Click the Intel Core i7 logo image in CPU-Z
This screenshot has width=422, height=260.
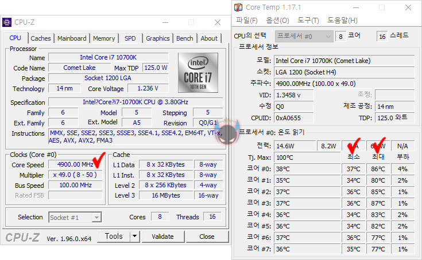coord(198,73)
